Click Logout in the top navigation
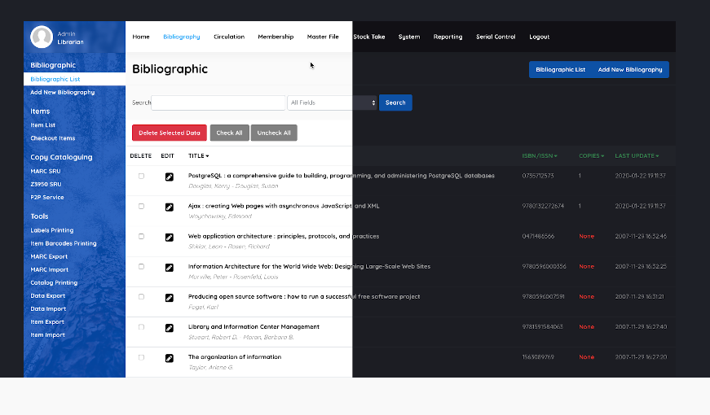This screenshot has height=415, width=710. [540, 37]
